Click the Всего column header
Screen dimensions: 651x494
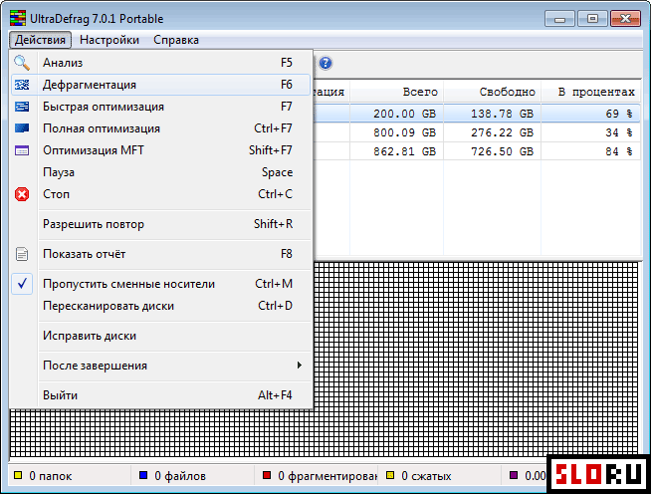[x=396, y=92]
